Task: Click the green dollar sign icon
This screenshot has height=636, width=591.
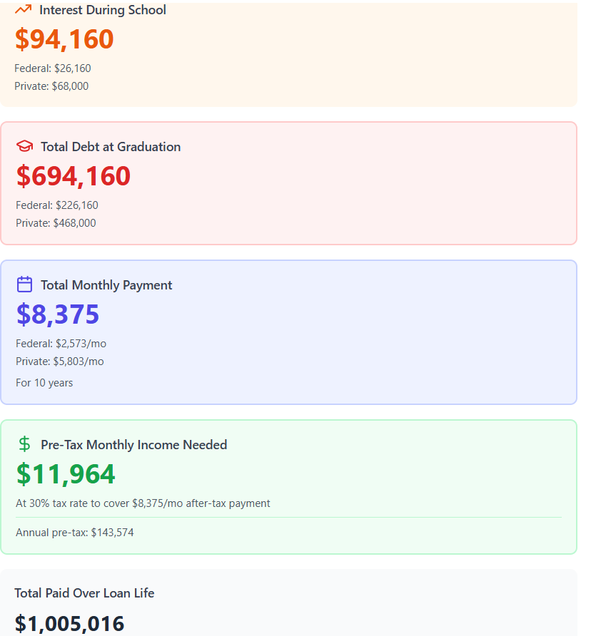Action: [x=24, y=445]
